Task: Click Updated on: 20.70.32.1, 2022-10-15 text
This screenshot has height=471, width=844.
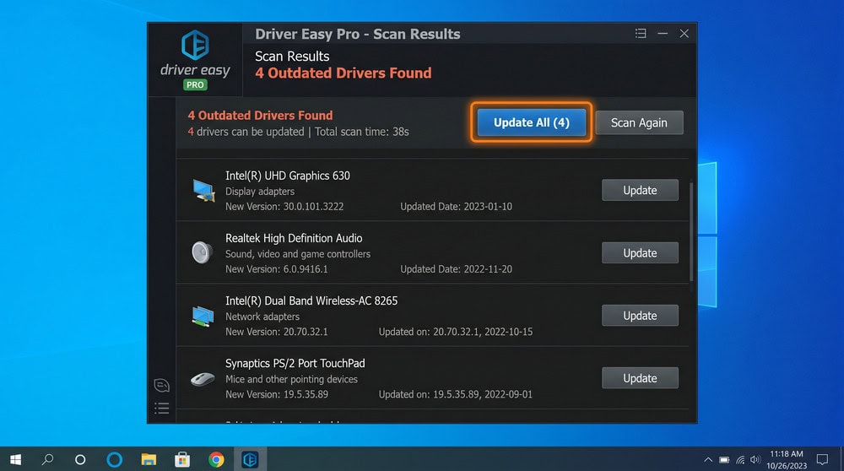Action: click(456, 332)
